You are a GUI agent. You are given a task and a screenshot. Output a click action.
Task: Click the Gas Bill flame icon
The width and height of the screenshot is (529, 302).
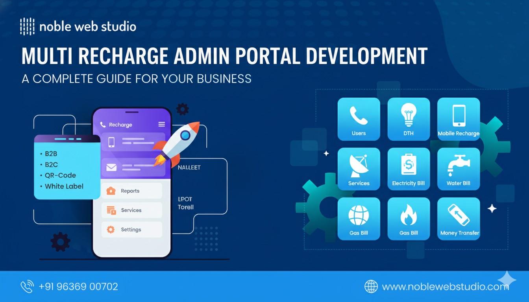(x=409, y=219)
